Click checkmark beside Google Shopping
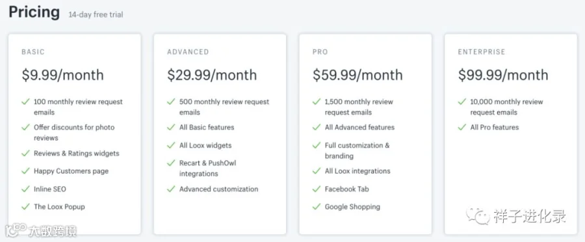The height and width of the screenshot is (242, 585). [317, 206]
